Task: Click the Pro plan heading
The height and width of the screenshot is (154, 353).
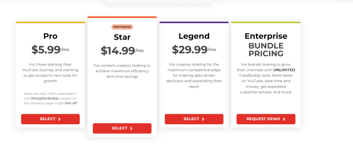Action: pyautogui.click(x=50, y=36)
